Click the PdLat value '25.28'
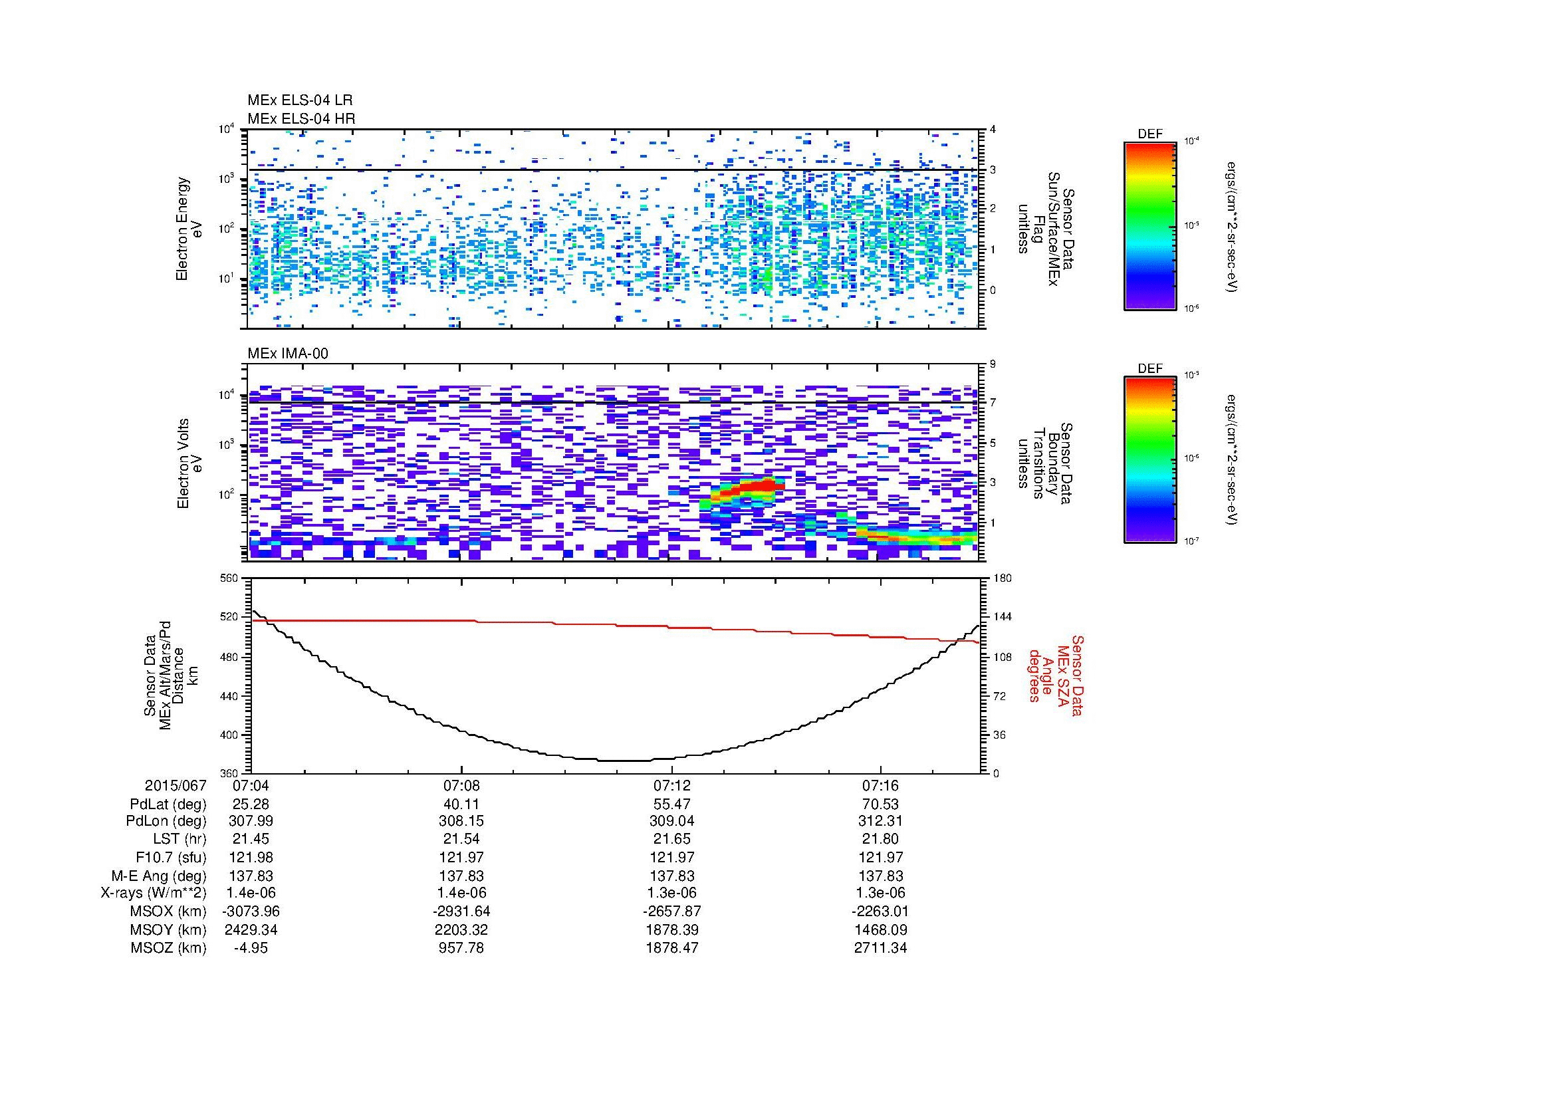1555x1099 pixels. coord(251,804)
